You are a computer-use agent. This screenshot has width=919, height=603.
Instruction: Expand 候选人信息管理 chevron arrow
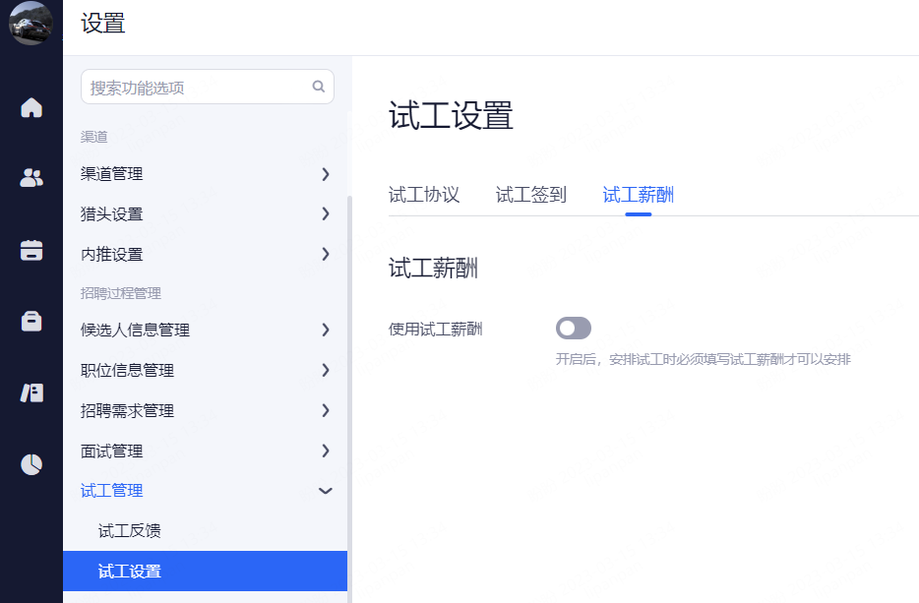(x=325, y=331)
